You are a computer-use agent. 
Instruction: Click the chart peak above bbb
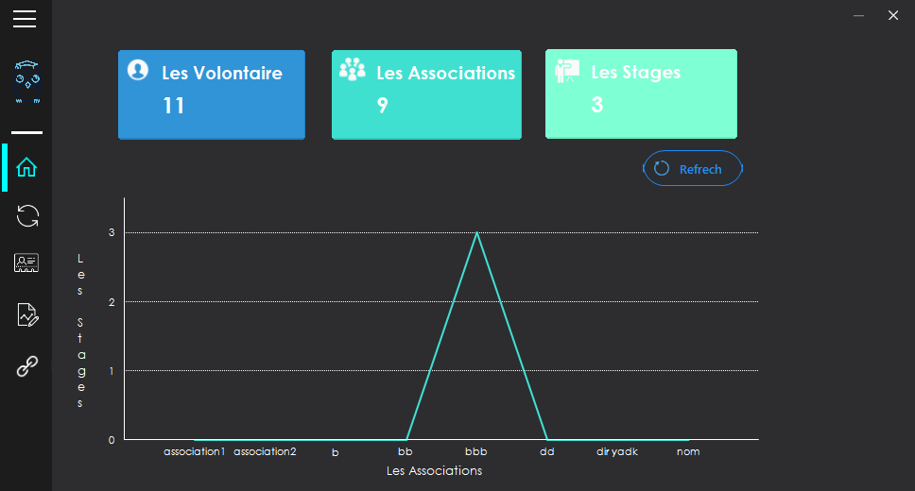tap(476, 233)
